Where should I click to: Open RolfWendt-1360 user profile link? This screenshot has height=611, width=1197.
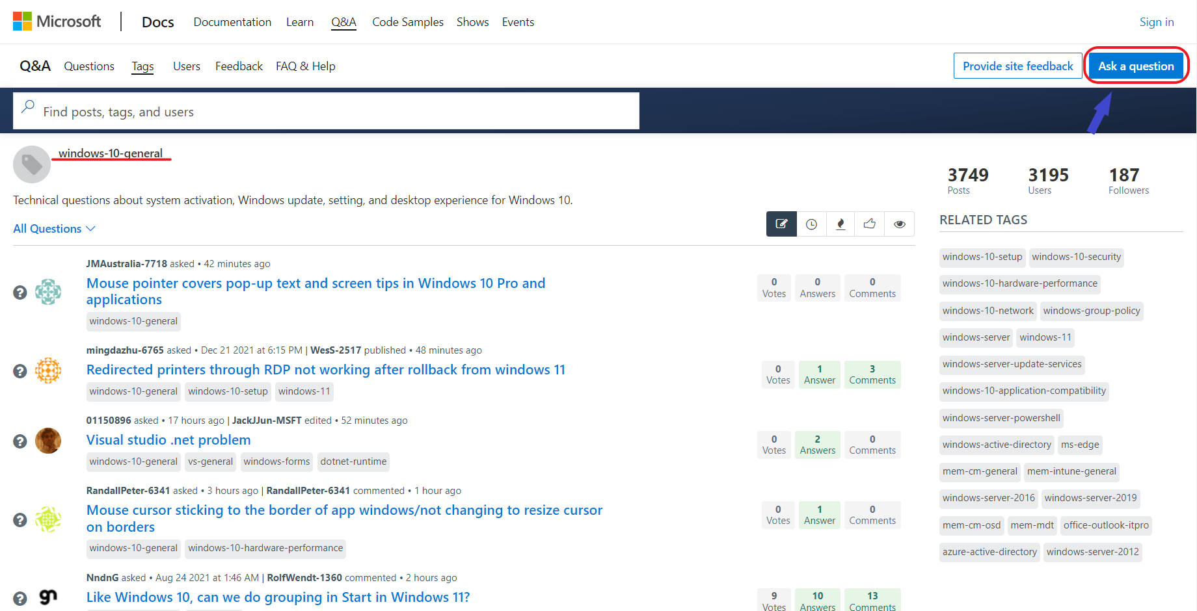coord(304,578)
